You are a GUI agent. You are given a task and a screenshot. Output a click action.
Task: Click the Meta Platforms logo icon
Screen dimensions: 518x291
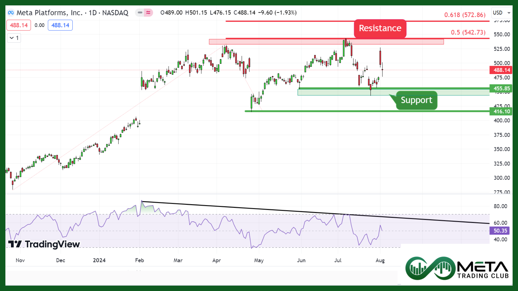point(11,13)
